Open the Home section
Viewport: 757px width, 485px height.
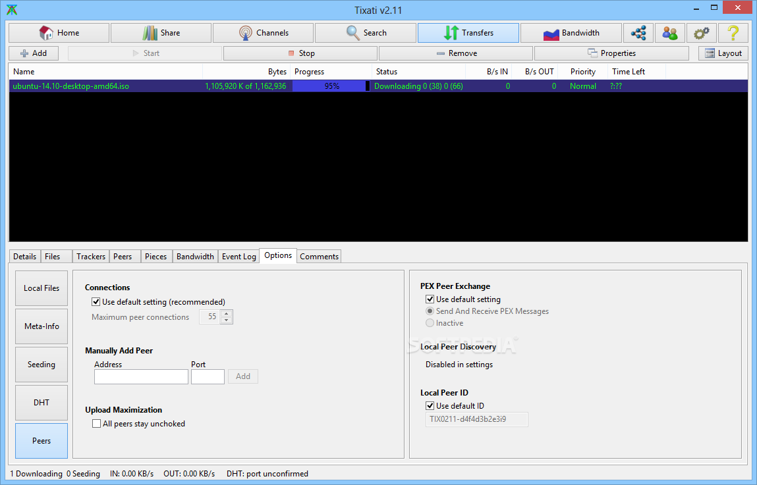59,33
